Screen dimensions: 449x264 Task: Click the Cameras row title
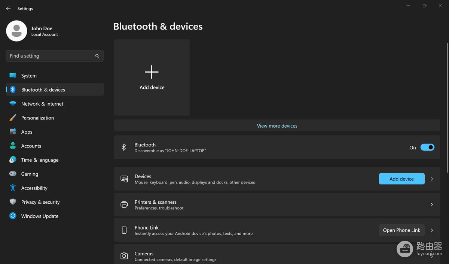coord(144,254)
